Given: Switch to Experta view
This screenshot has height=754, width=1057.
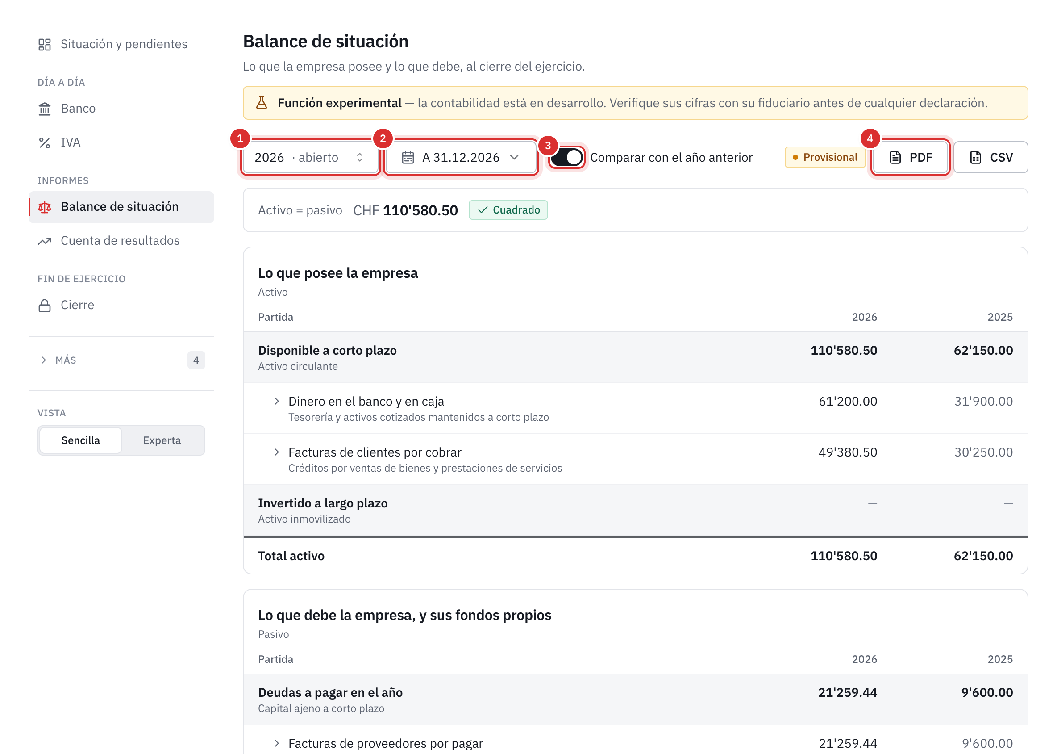Looking at the screenshot, I should [x=162, y=440].
